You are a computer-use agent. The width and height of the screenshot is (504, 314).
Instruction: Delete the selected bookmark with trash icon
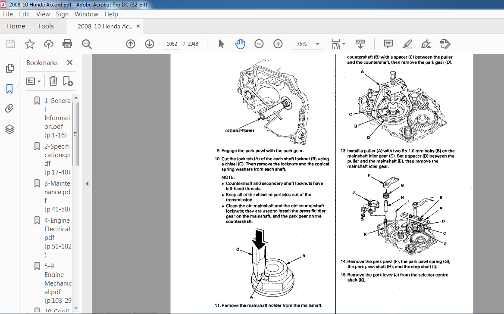click(53, 81)
